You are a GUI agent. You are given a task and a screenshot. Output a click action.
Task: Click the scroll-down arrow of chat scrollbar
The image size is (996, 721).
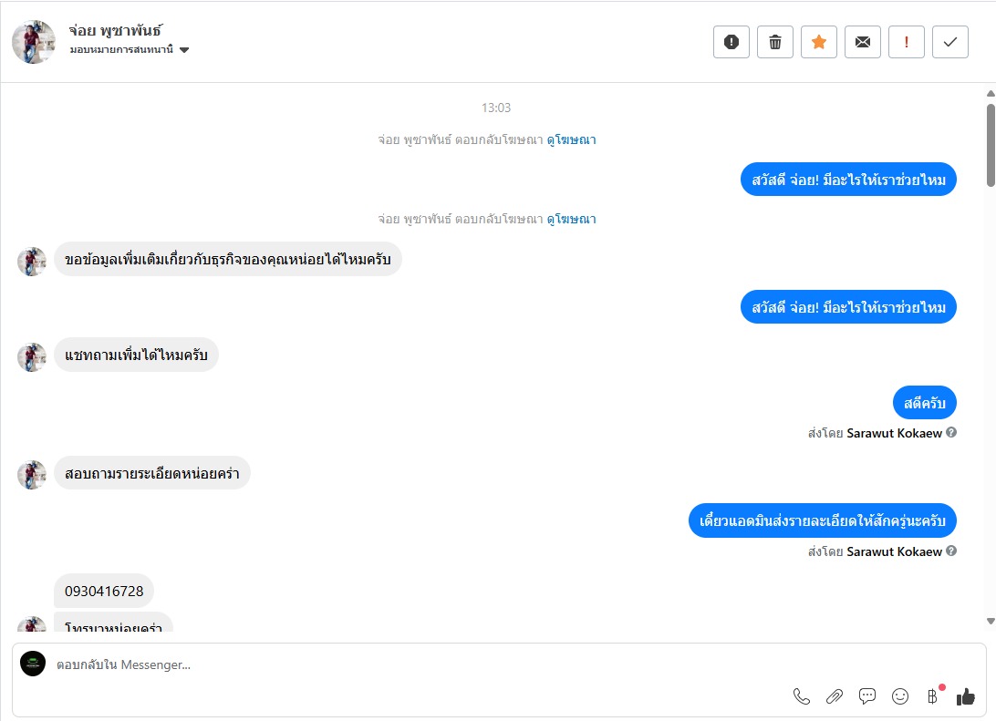991,621
